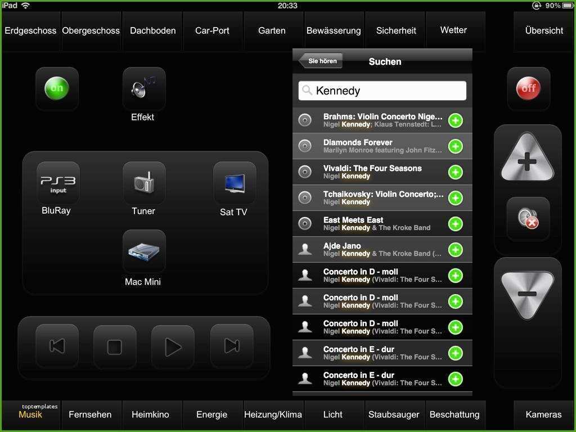Switch to the Heizung/Klima tab
This screenshot has height=432, width=576.
[x=273, y=415]
